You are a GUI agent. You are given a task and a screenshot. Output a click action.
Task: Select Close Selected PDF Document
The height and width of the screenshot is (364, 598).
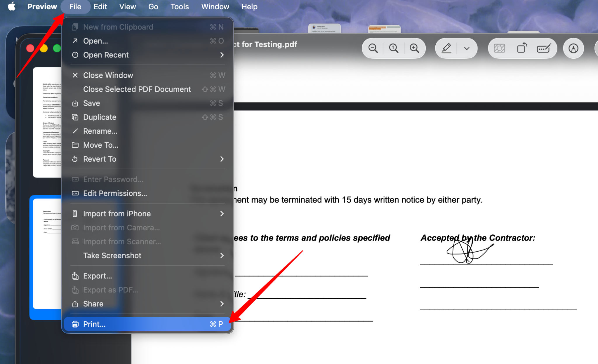coord(147,89)
